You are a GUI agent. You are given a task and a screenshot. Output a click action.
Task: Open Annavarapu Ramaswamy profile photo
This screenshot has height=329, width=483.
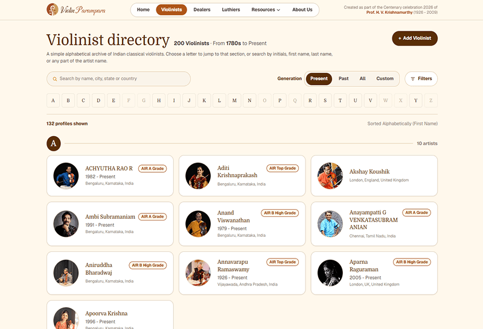pos(198,273)
